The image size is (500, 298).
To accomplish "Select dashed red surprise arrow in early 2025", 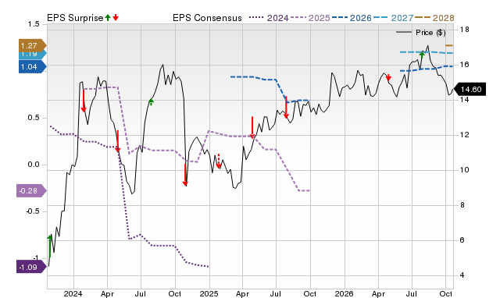I will [x=219, y=161].
